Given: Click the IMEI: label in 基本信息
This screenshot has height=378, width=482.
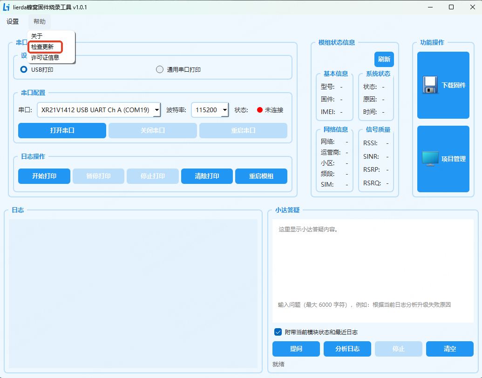Looking at the screenshot, I should 328,112.
